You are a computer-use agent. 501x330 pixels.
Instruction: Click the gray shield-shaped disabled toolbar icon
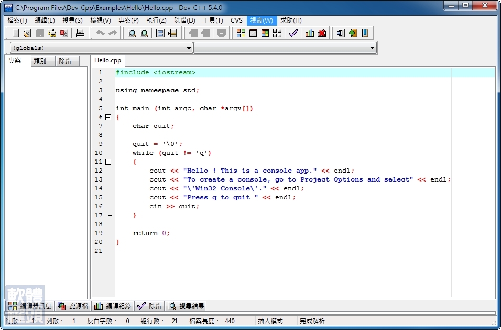[x=222, y=33]
